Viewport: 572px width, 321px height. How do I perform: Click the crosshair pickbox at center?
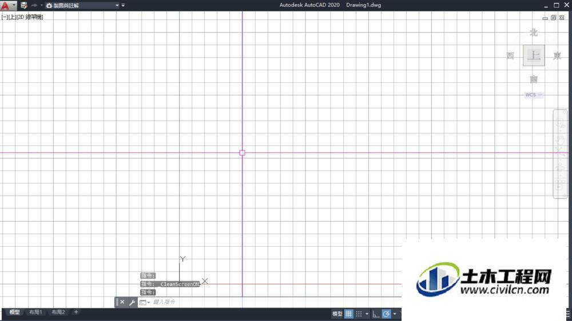coord(242,153)
